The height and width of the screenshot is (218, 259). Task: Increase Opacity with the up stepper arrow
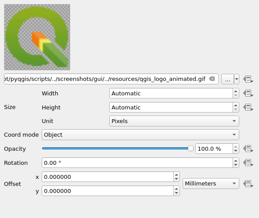tap(236, 146)
